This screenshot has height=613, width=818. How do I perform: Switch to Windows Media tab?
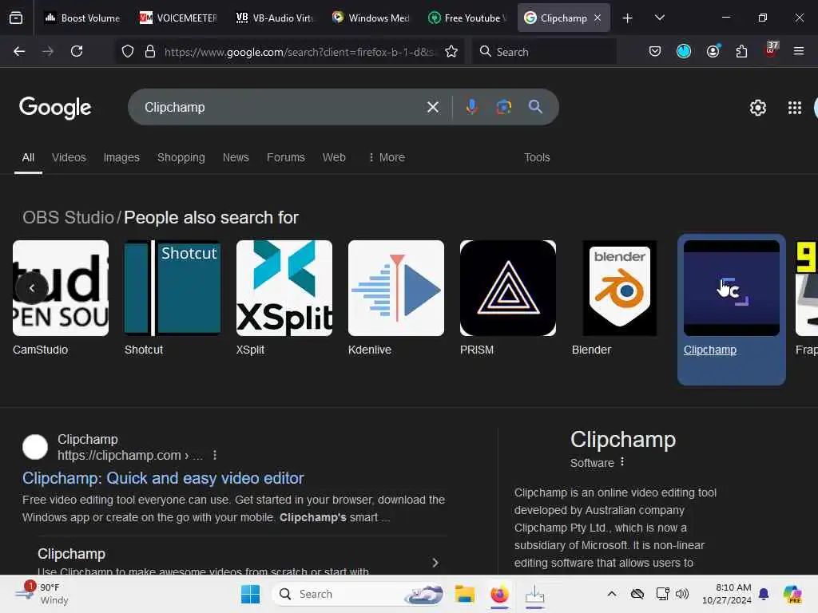371,18
